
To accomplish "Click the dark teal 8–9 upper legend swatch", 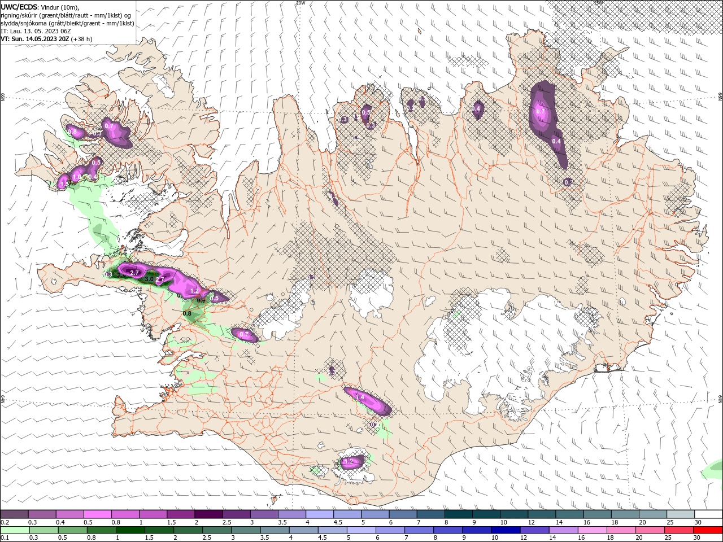I will pos(459,514).
